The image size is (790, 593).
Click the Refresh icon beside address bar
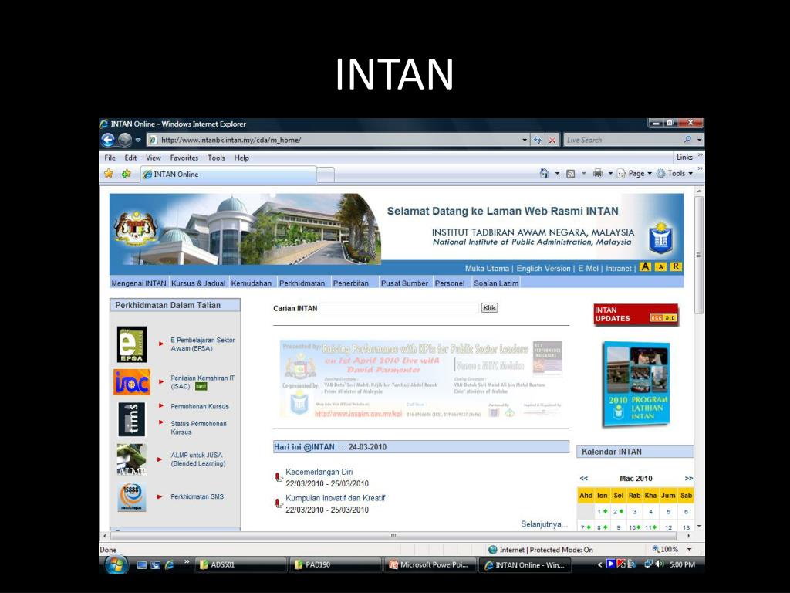point(538,141)
